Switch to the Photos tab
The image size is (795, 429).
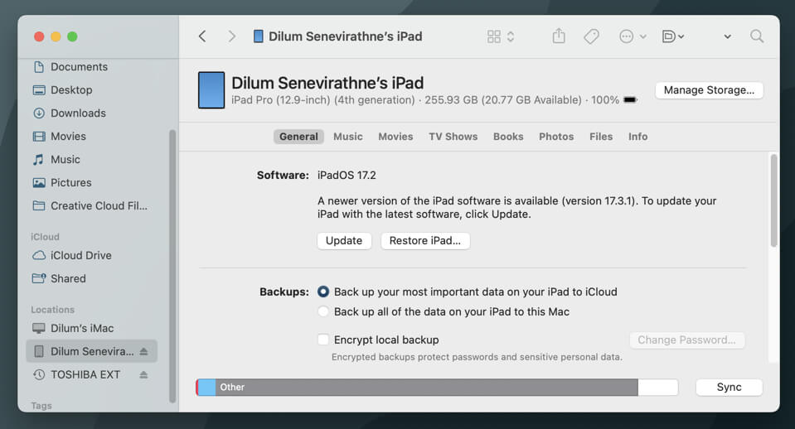click(x=556, y=137)
